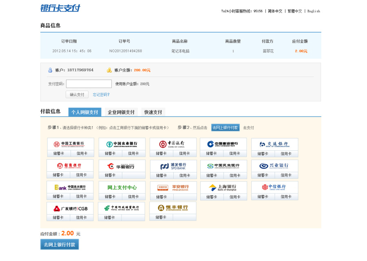
Task: Click the 确认支付 button
Action: coord(77,94)
